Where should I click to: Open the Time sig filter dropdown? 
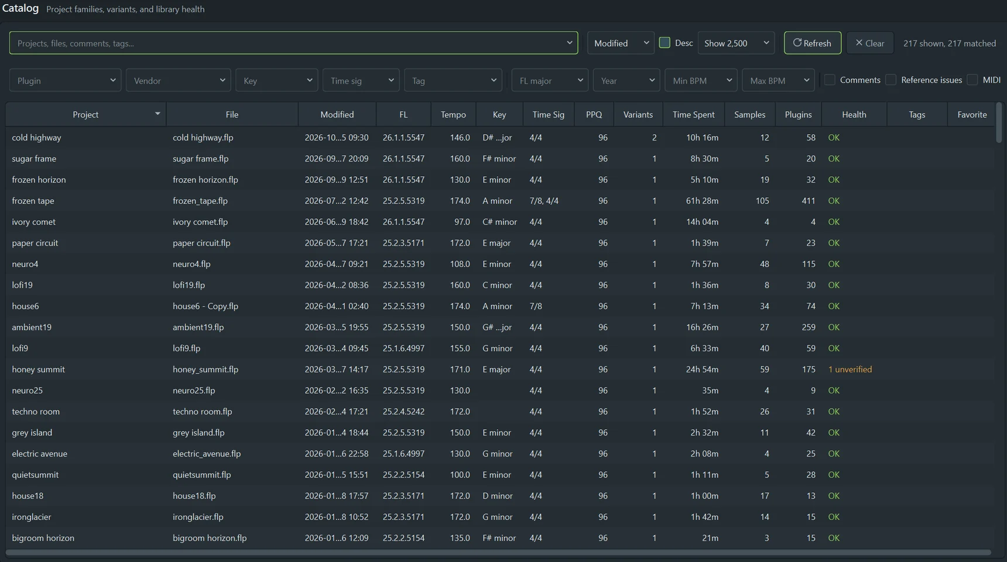click(x=361, y=80)
